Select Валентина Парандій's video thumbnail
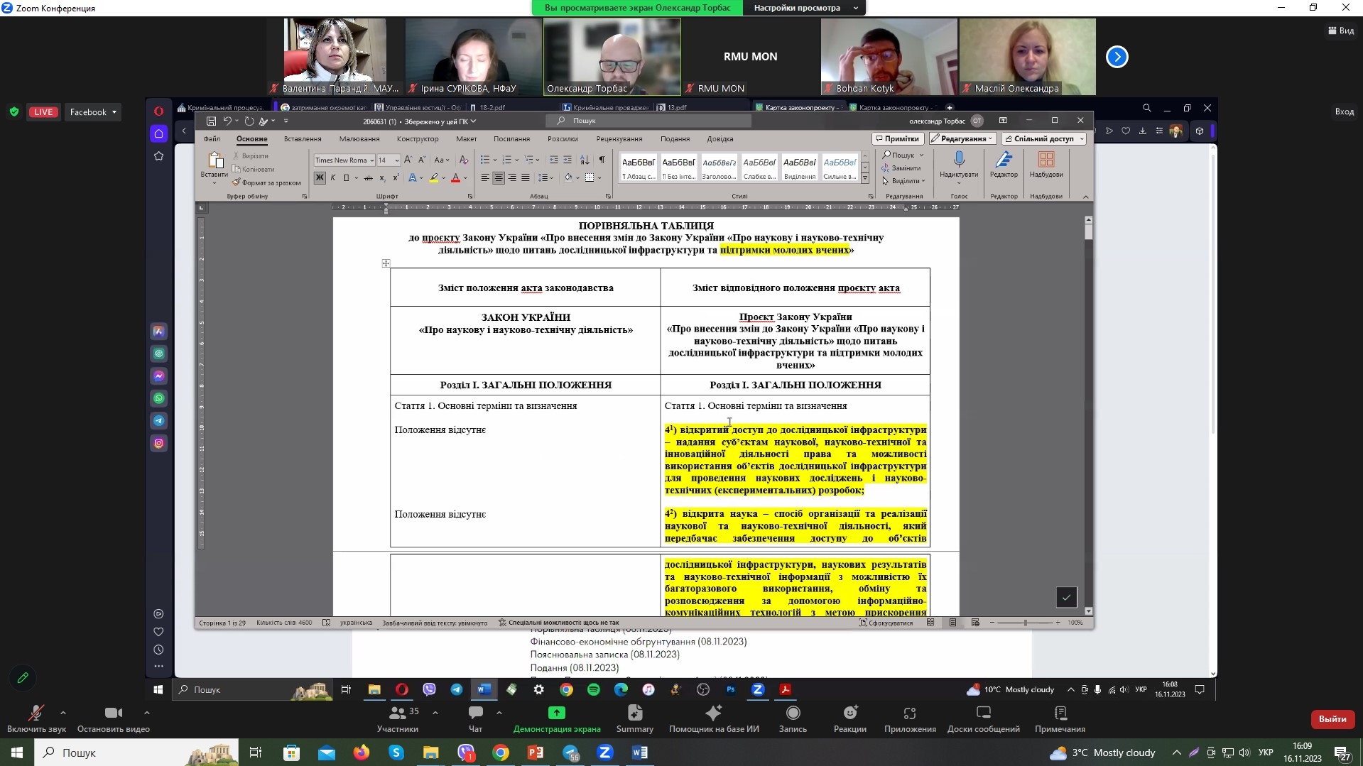The width and height of the screenshot is (1363, 766). pyautogui.click(x=335, y=56)
